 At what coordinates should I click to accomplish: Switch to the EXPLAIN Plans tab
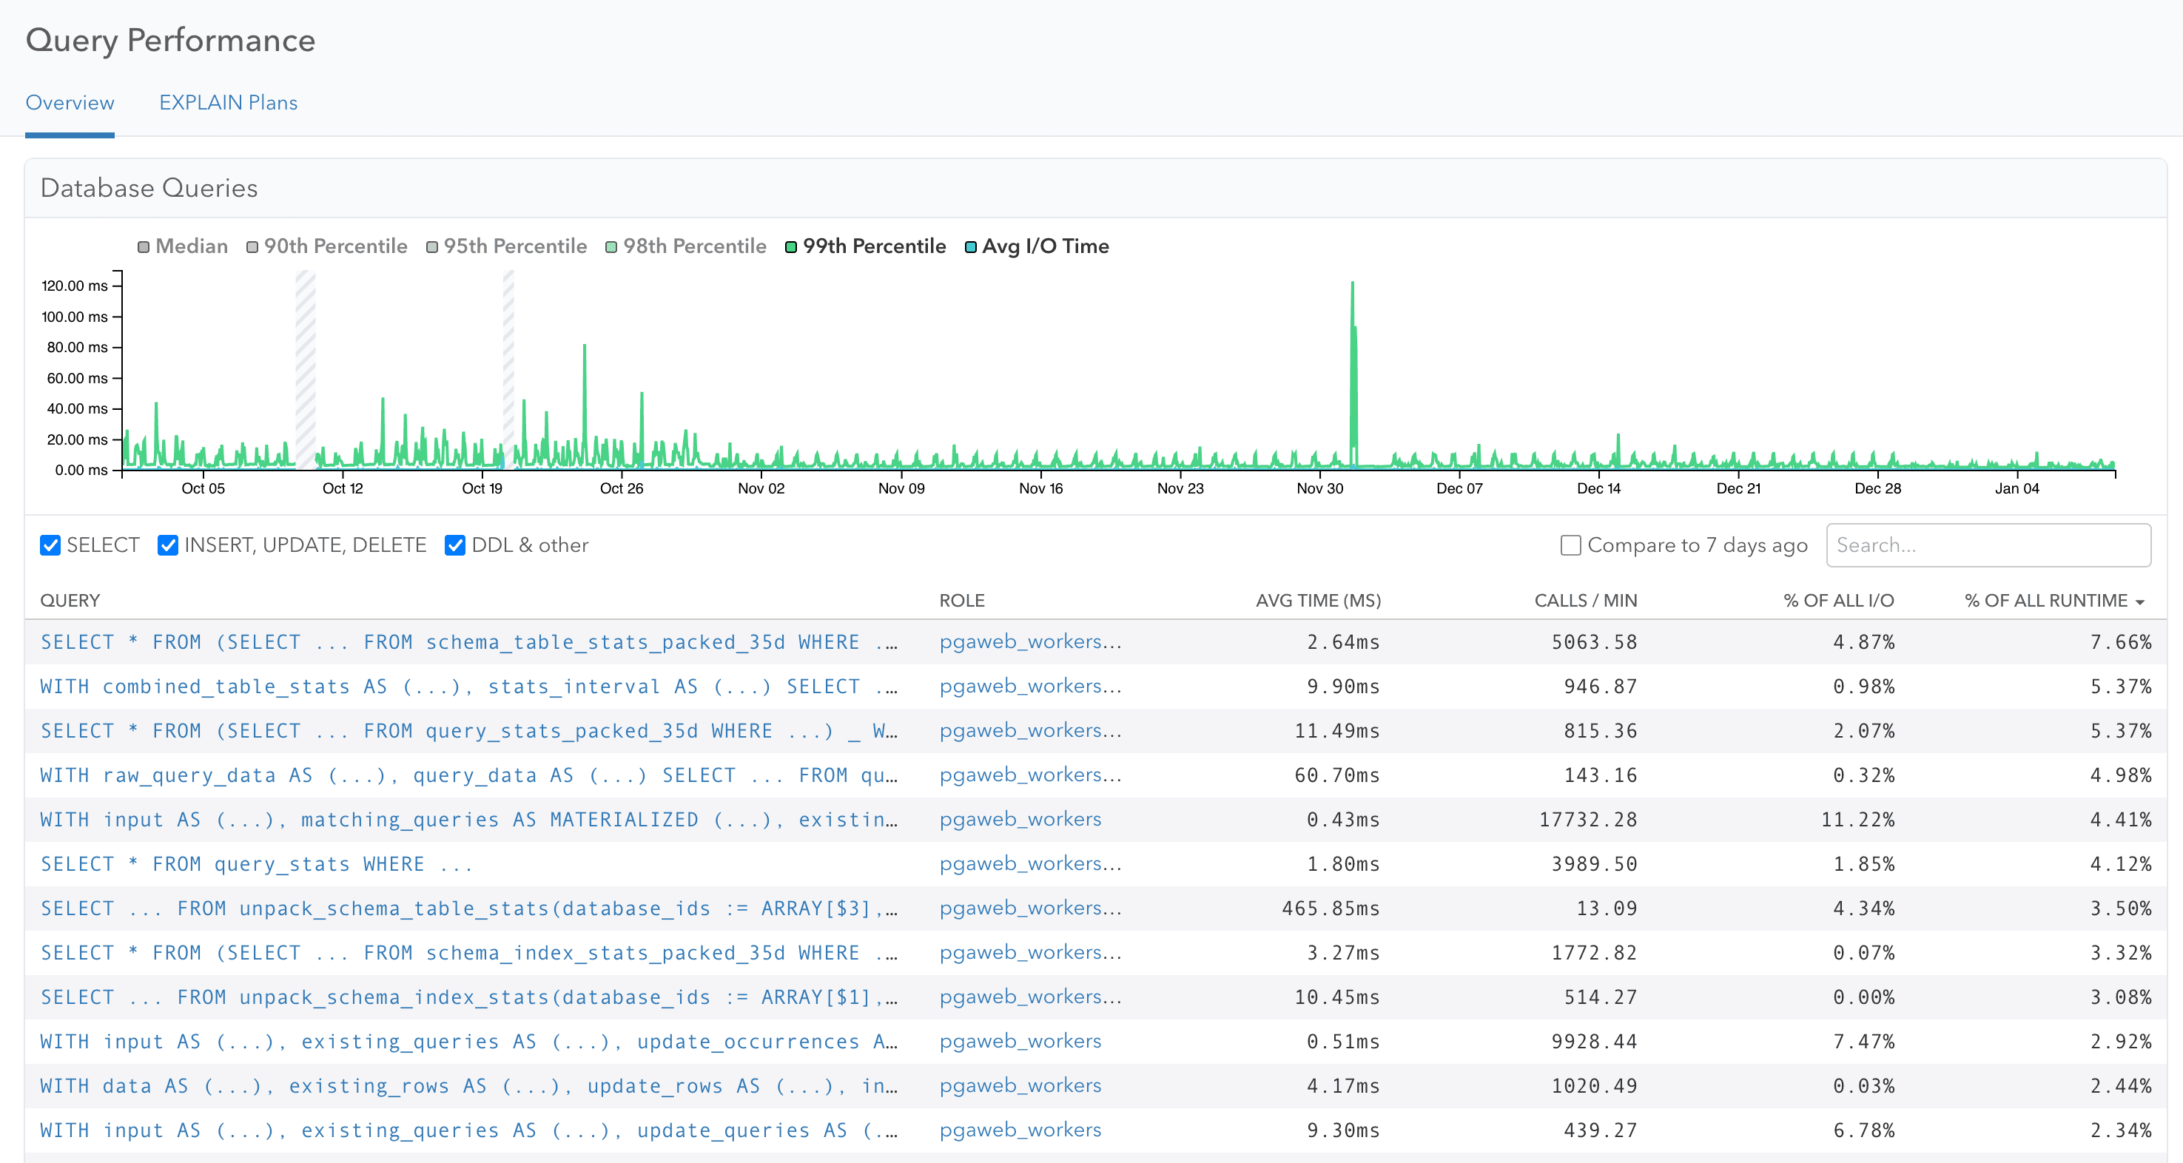(x=228, y=103)
